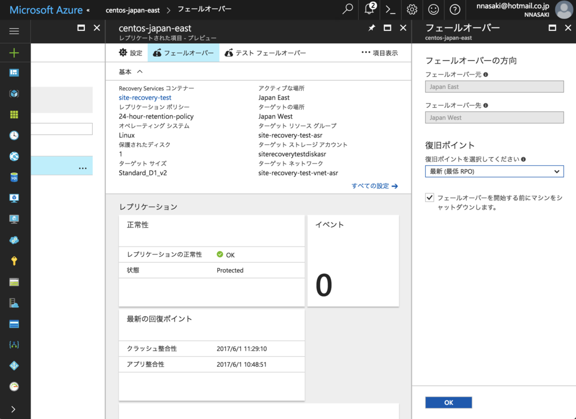Open the blue credit card Billing icon
The height and width of the screenshot is (419, 576).
point(14,324)
